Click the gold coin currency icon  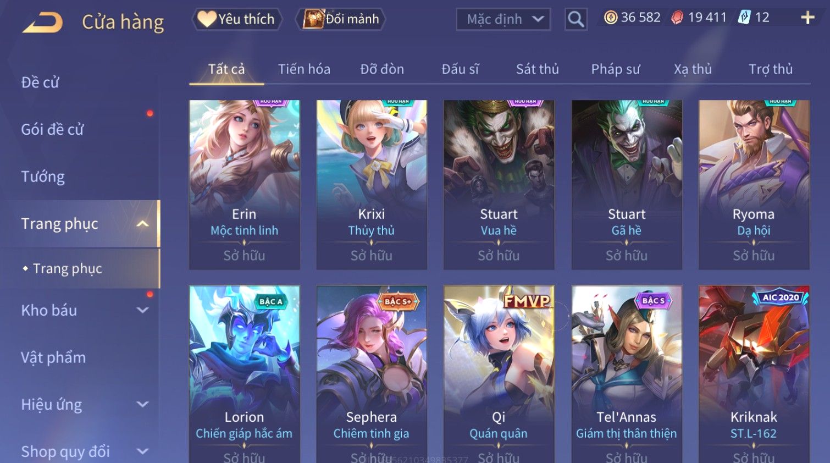click(x=611, y=18)
